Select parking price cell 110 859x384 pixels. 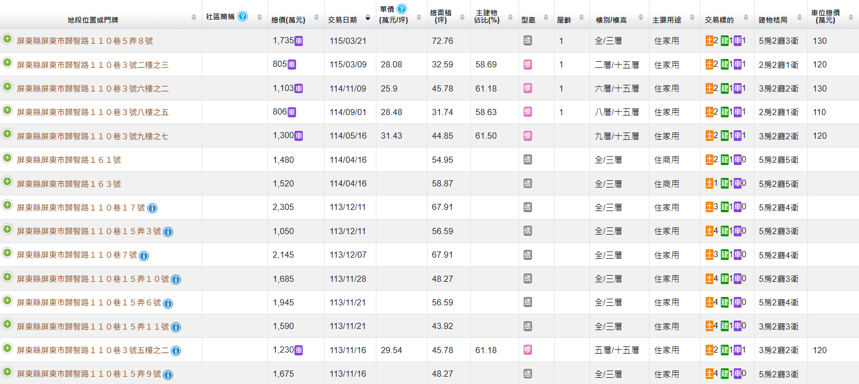coord(820,112)
